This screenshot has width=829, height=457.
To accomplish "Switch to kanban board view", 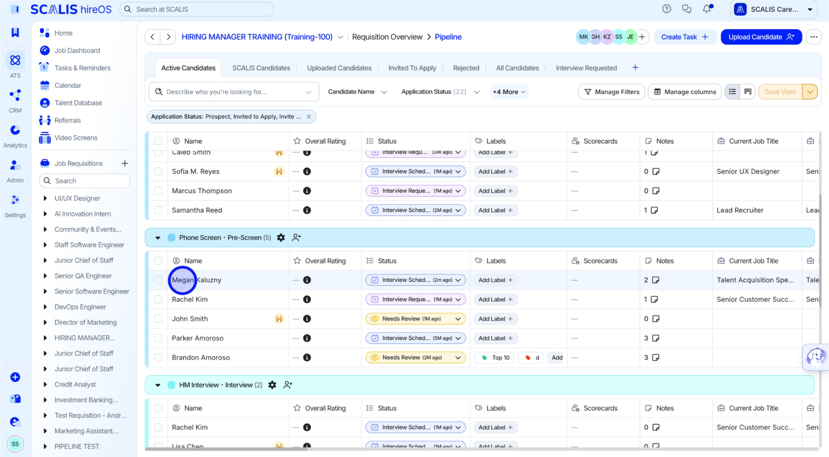I will tap(748, 92).
